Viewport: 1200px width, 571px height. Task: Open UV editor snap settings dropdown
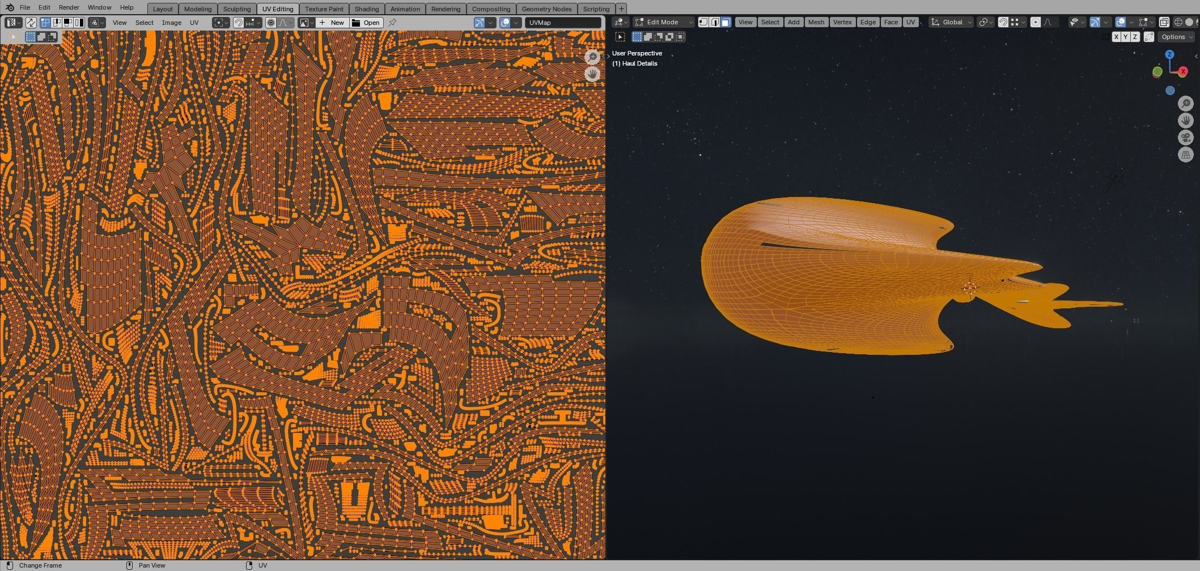253,23
